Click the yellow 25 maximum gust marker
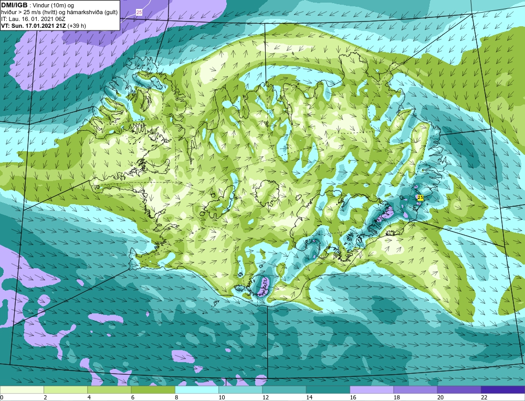The width and height of the screenshot is (525, 401). point(421,197)
